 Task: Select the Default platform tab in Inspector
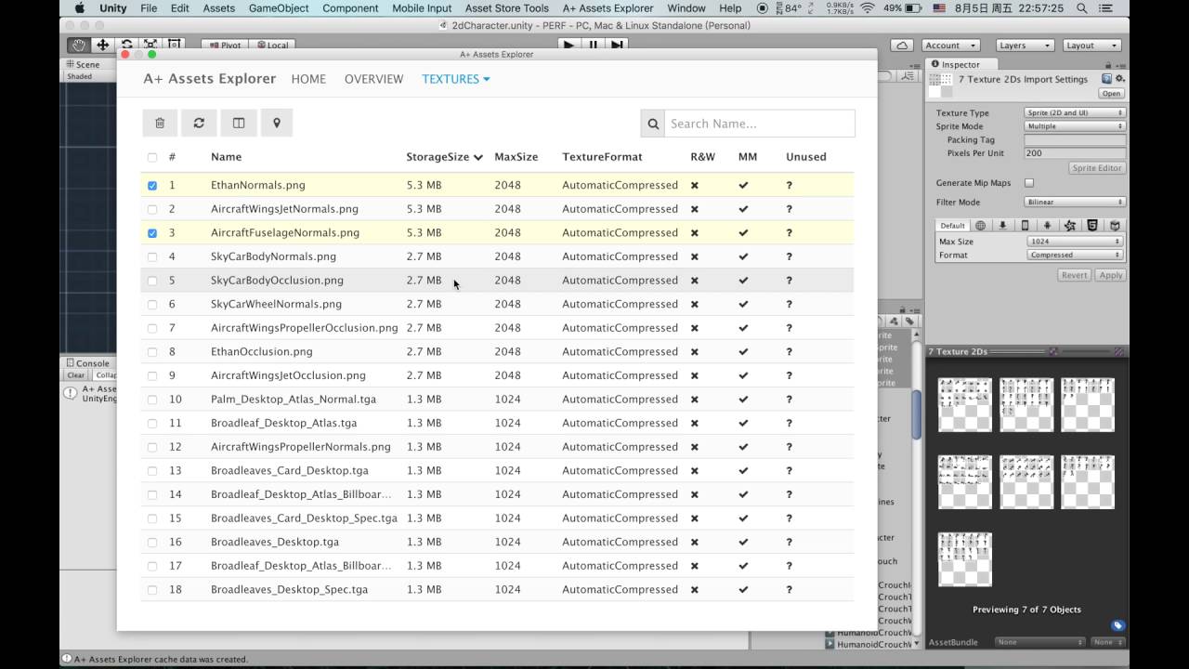point(952,226)
